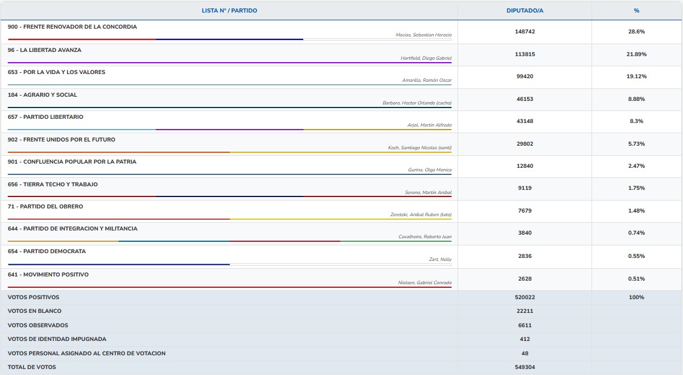Click the 19.12% percentage cell
The width and height of the screenshot is (683, 375).
click(x=636, y=76)
